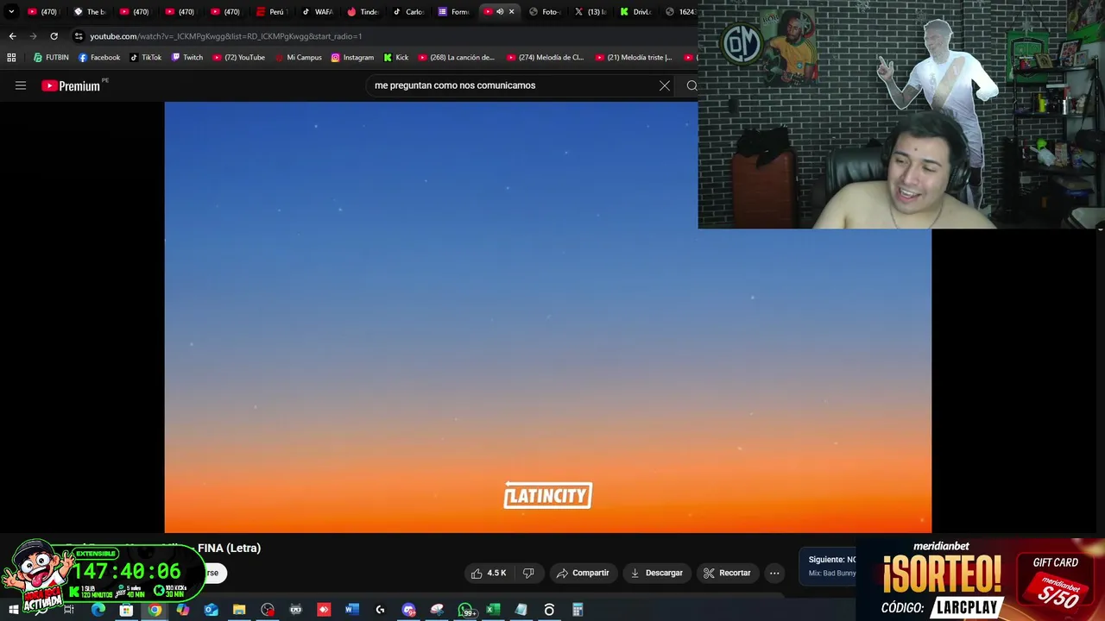Image resolution: width=1105 pixels, height=621 pixels.
Task: Open Microsoft Word from taskbar
Action: point(352,610)
